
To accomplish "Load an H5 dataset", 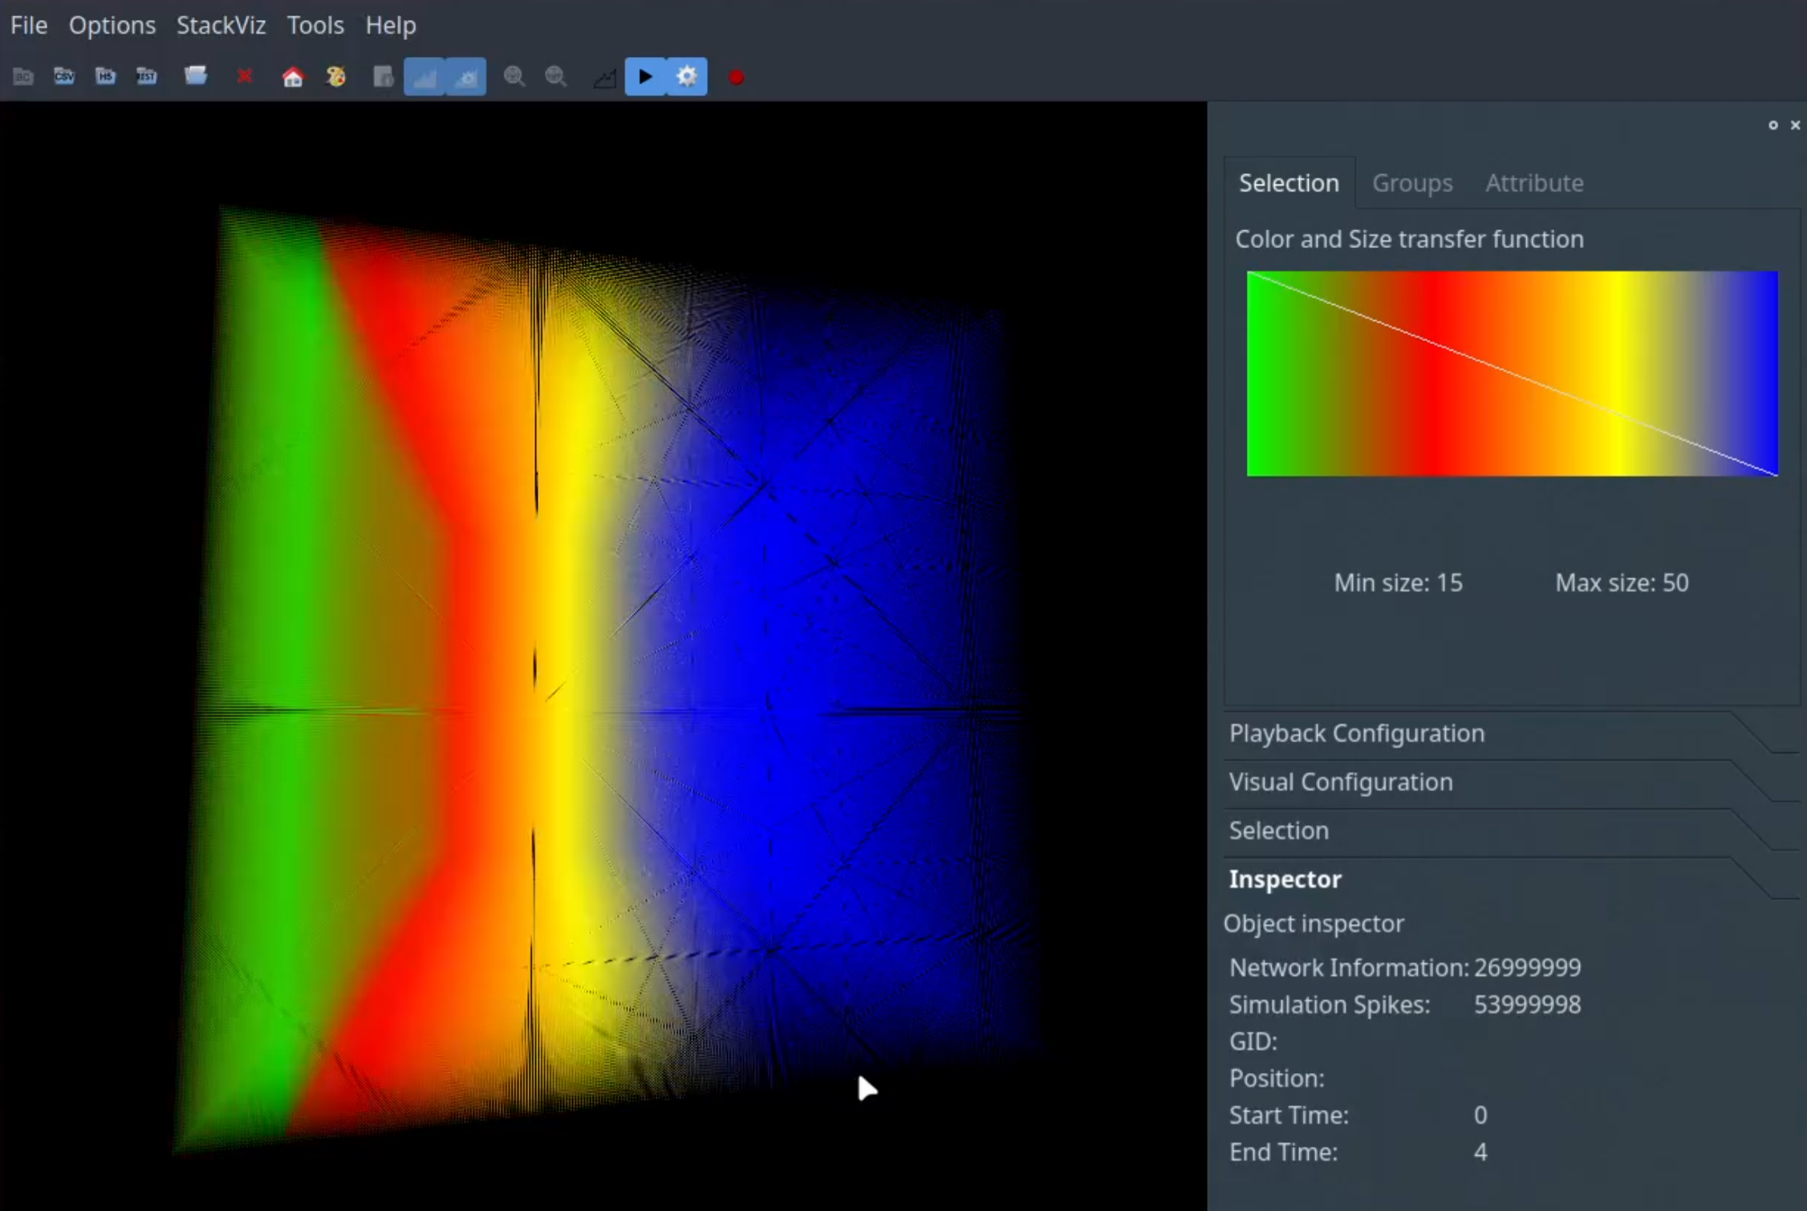I will 105,76.
